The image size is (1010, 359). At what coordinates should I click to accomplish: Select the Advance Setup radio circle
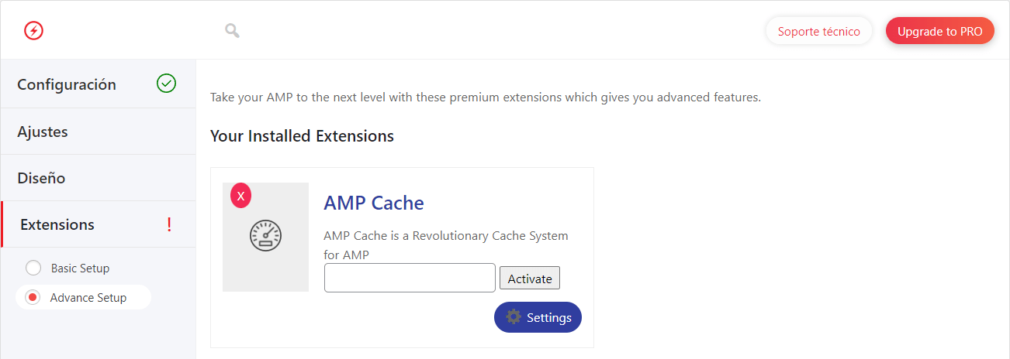[x=33, y=297]
